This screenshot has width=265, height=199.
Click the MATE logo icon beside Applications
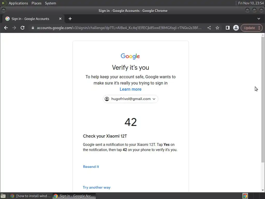click(4, 3)
